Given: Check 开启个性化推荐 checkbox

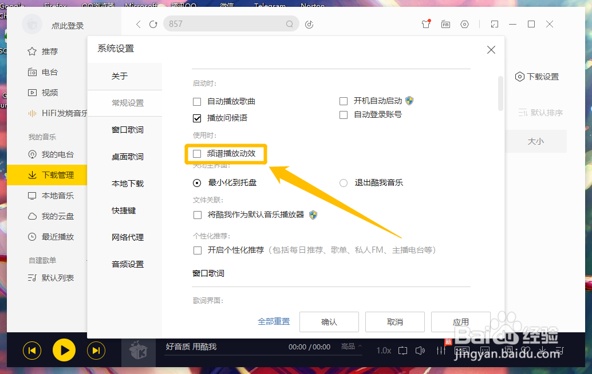Looking at the screenshot, I should click(x=197, y=250).
